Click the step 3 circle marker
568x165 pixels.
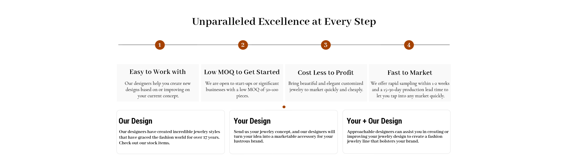point(326,45)
